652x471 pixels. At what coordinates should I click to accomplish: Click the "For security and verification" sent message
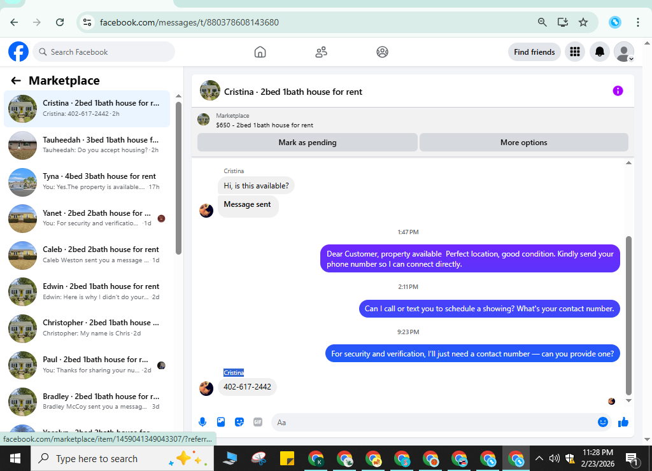[472, 354]
